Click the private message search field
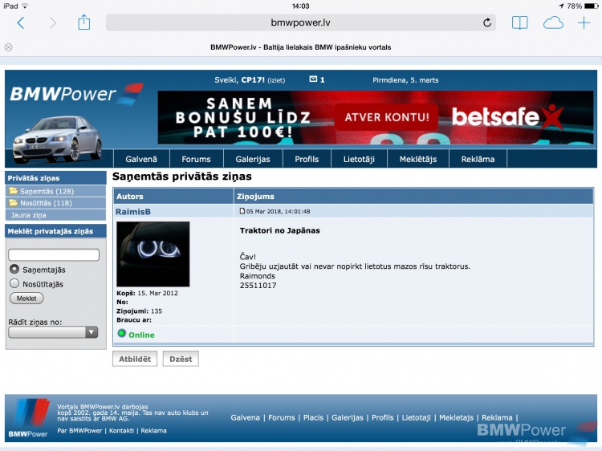This screenshot has width=602, height=451. [54, 255]
